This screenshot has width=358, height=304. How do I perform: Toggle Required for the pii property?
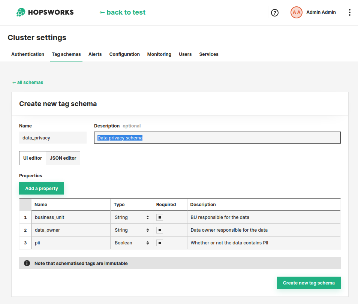pos(160,243)
